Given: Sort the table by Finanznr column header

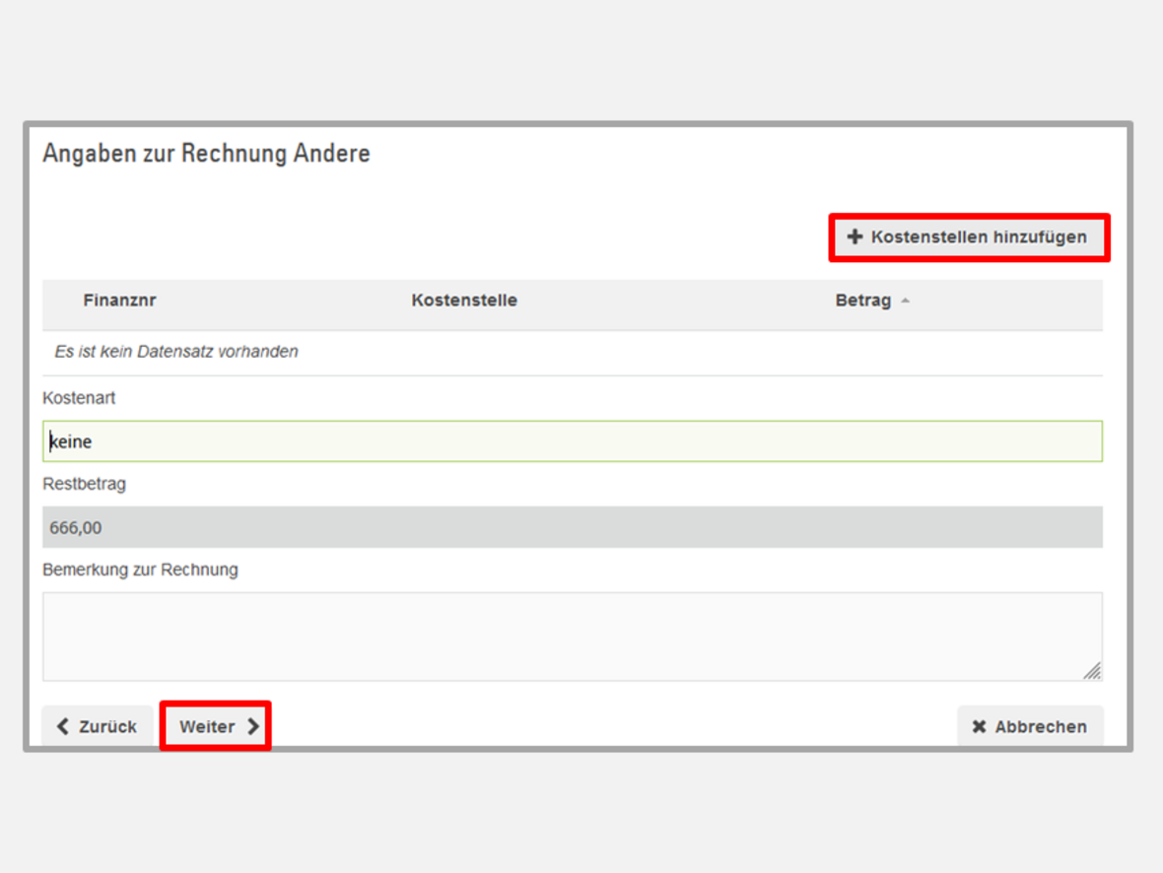Looking at the screenshot, I should click(119, 301).
